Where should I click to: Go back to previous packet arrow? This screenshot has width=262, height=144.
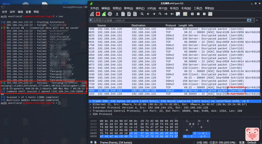pyautogui.click(x=148, y=14)
